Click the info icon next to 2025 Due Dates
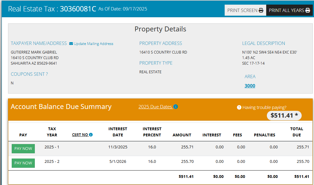Image resolution: width=314 pixels, height=185 pixels. (176, 107)
